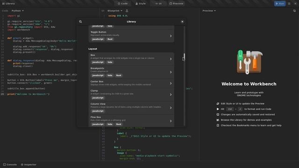
Task: Close the Library dialog
Action: click(182, 22)
